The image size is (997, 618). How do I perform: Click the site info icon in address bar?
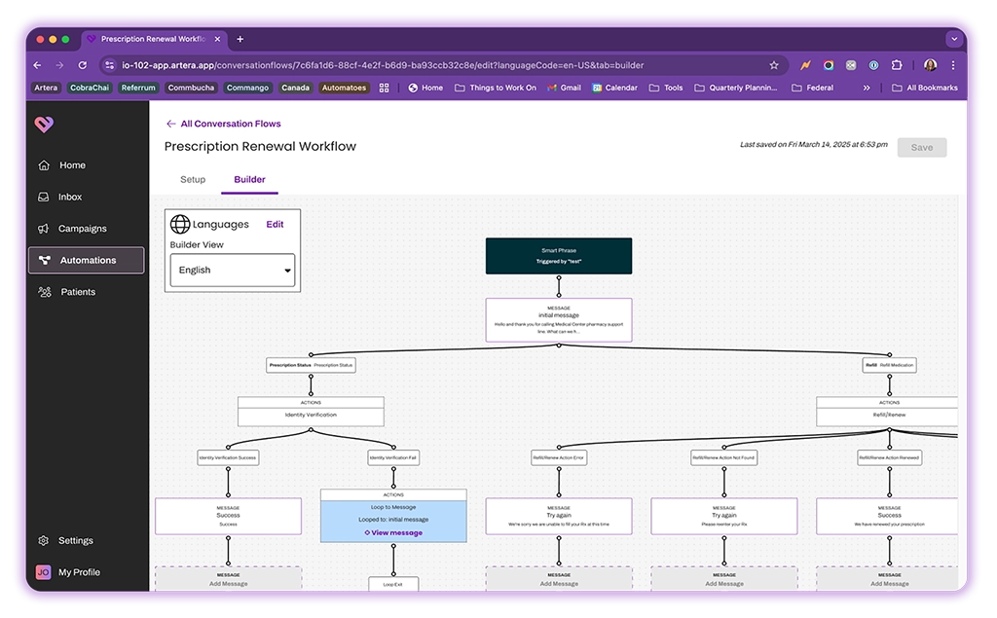tap(110, 65)
